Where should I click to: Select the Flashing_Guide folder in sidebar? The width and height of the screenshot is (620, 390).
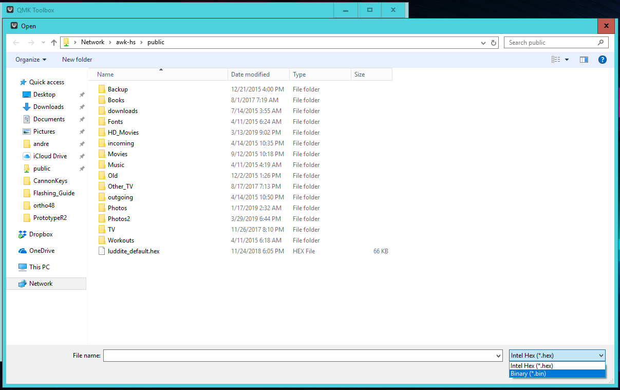53,193
